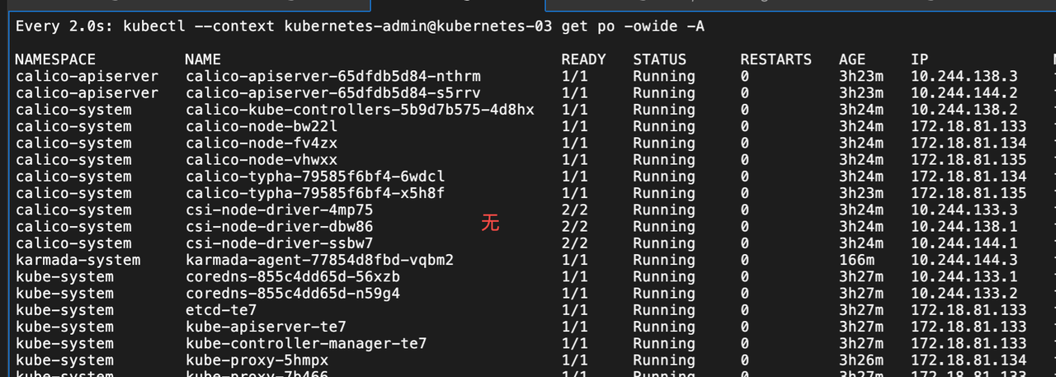Screen dimensions: 1056x377
Task: Click IP address 10.244.133.3
Action: tap(964, 210)
